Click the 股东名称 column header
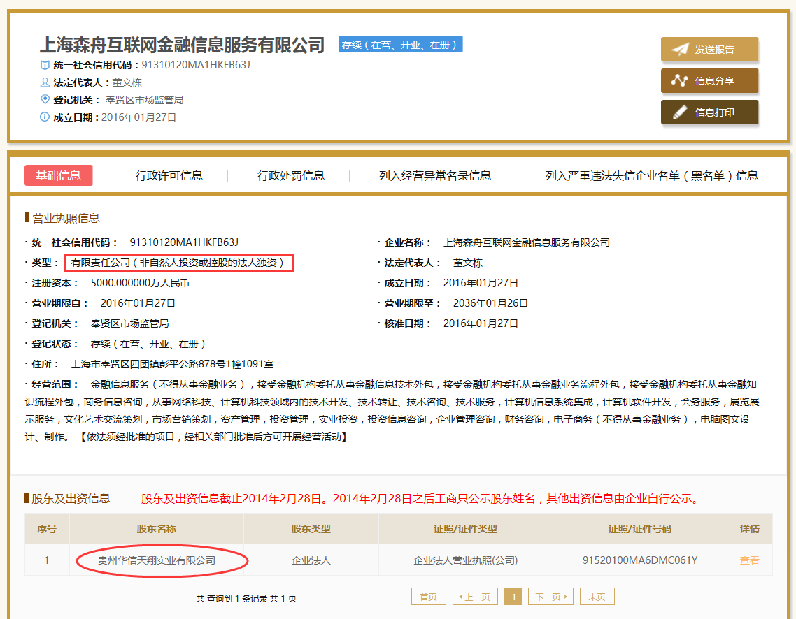This screenshot has height=619, width=796. [x=157, y=529]
